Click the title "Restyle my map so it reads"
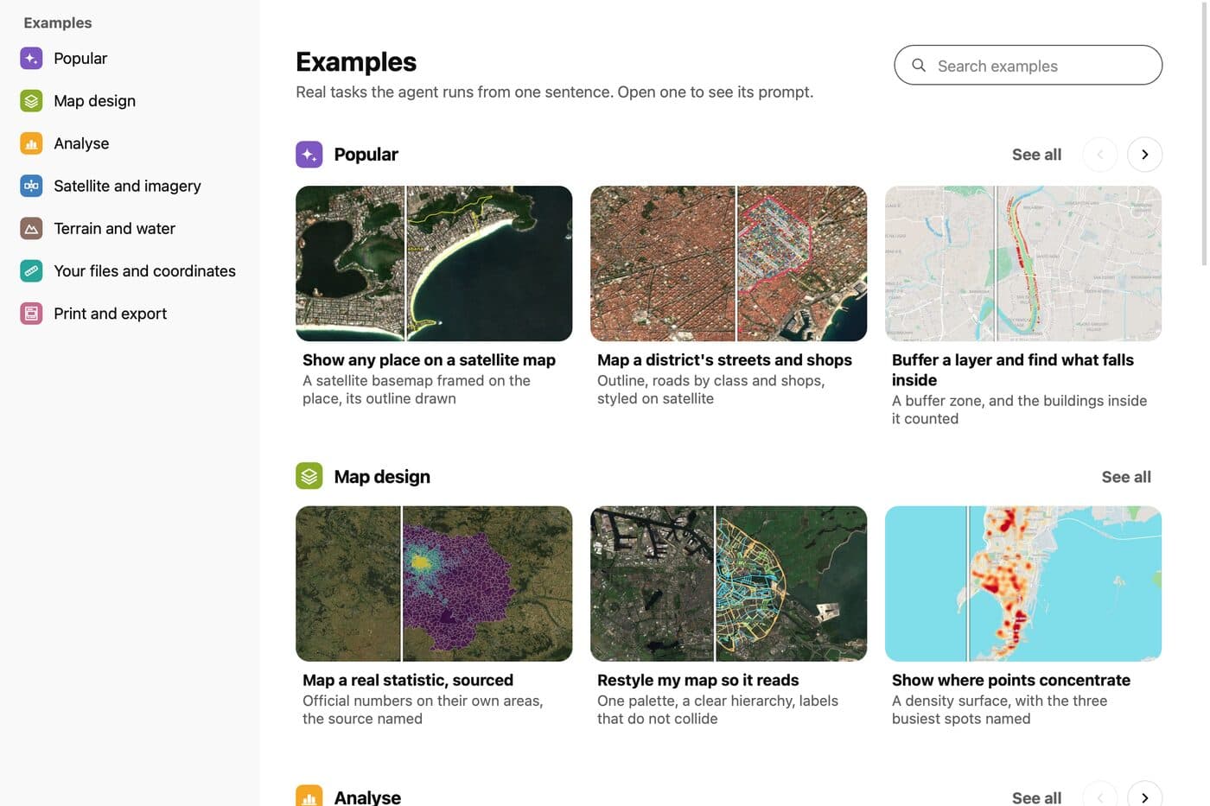1210x806 pixels. click(x=697, y=681)
